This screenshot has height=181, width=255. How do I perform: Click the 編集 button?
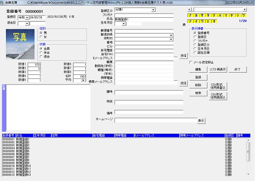[198, 69]
